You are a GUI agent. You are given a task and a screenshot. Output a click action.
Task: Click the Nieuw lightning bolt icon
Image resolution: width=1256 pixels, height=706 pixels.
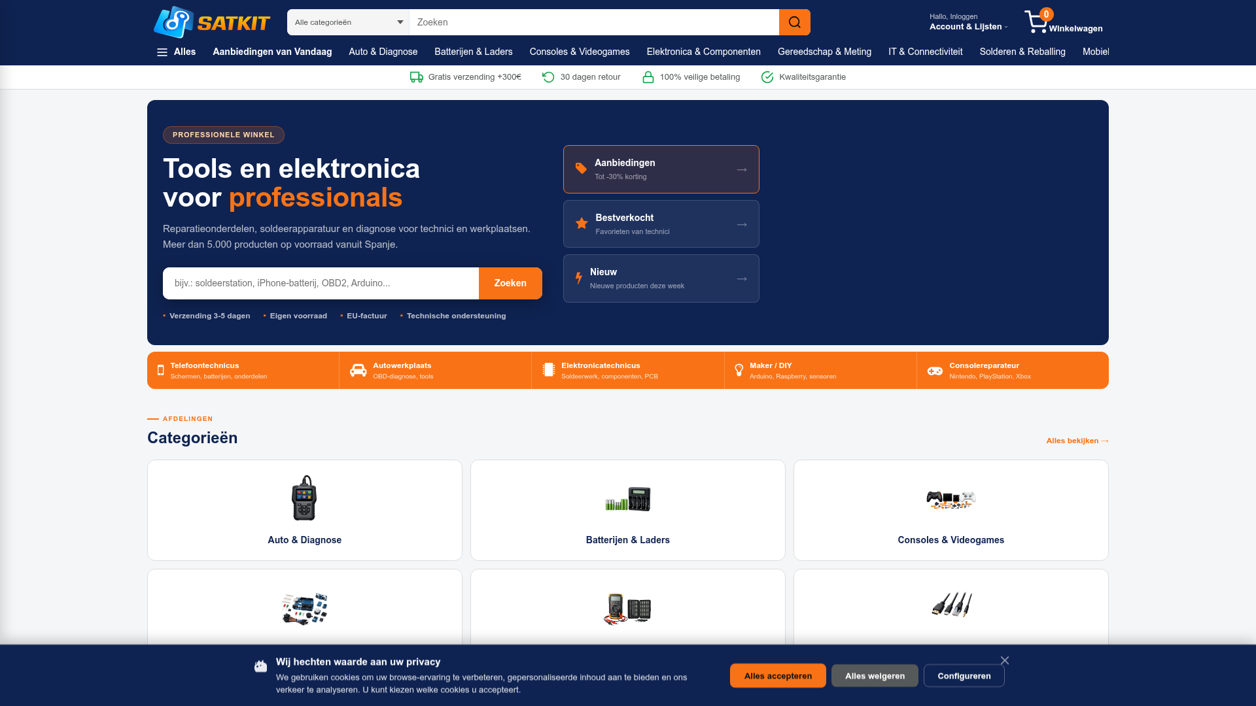(579, 278)
